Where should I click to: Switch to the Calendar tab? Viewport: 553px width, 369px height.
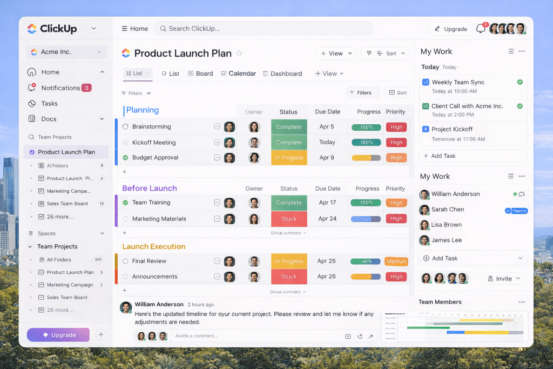click(x=238, y=73)
